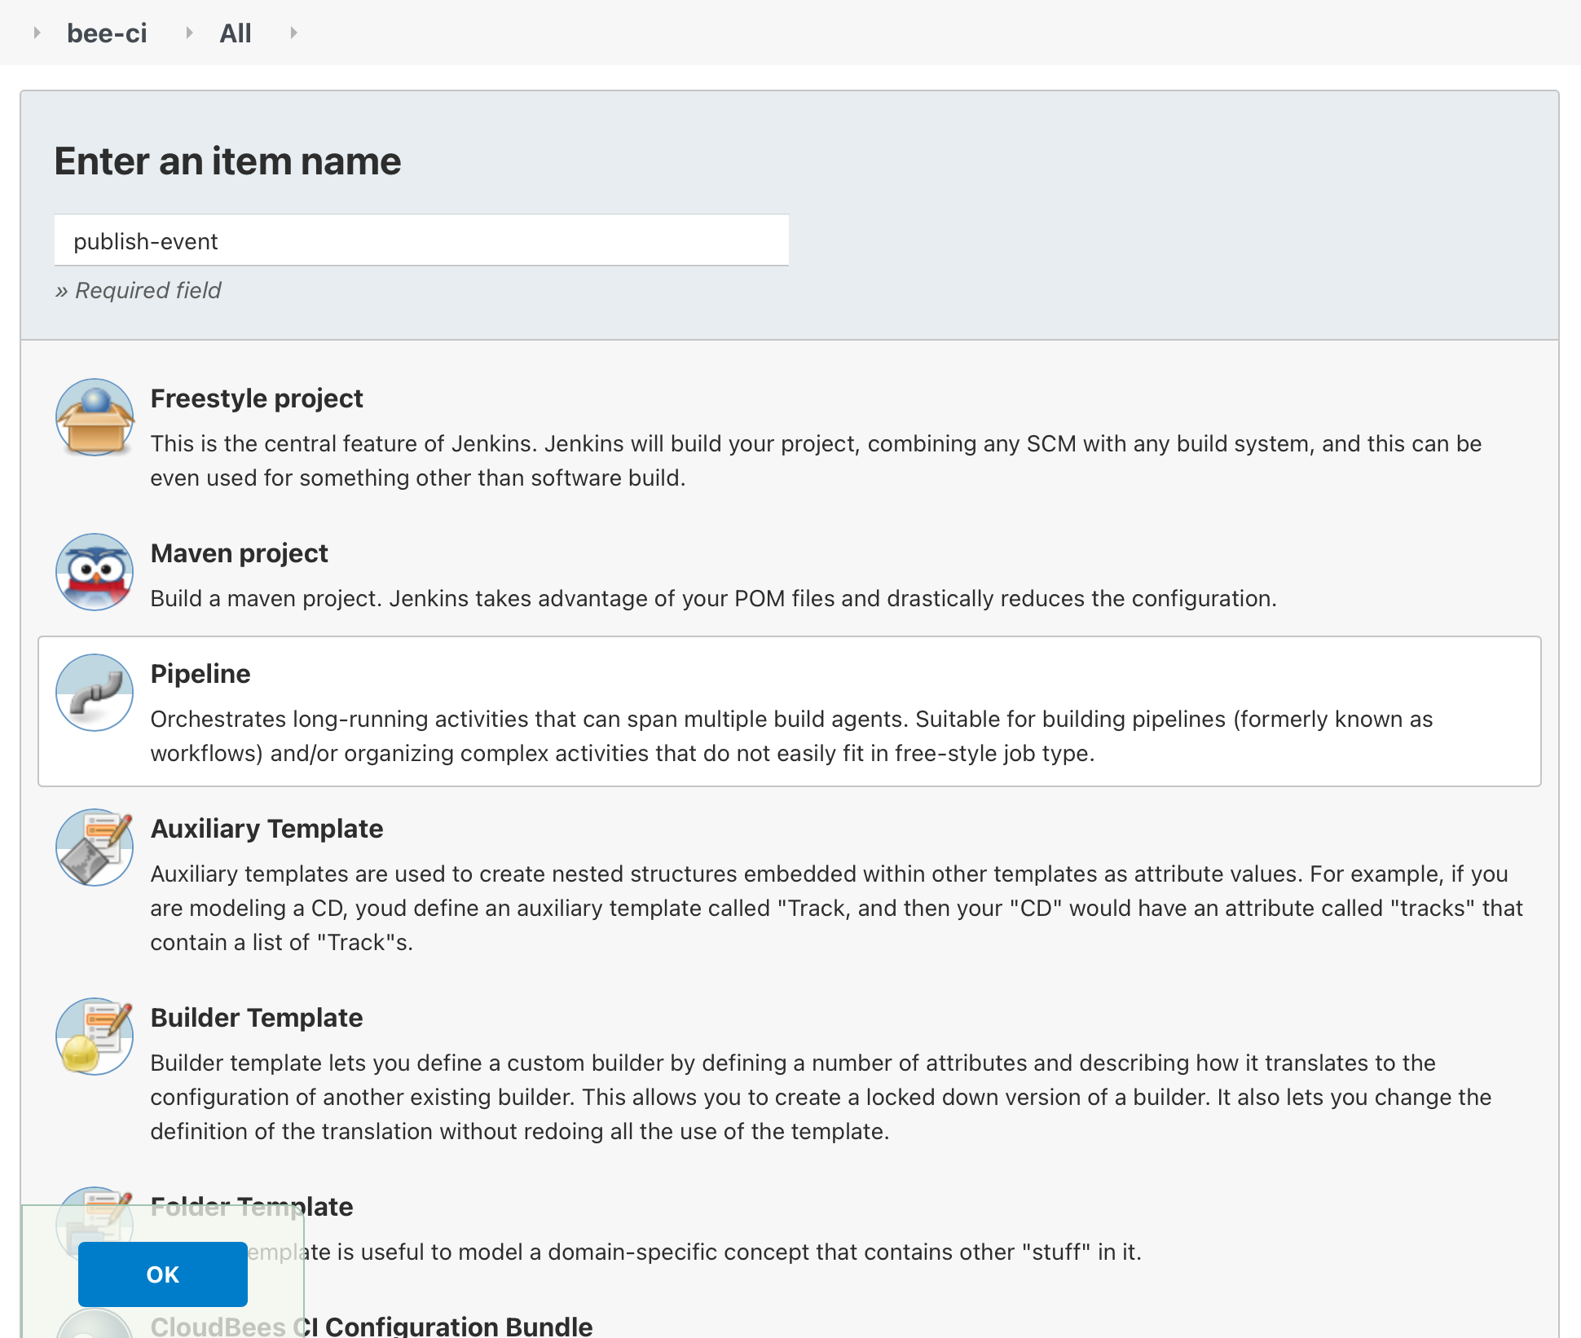The width and height of the screenshot is (1581, 1338).
Task: Expand the breadcrumb chevron after All
Action: point(293,33)
